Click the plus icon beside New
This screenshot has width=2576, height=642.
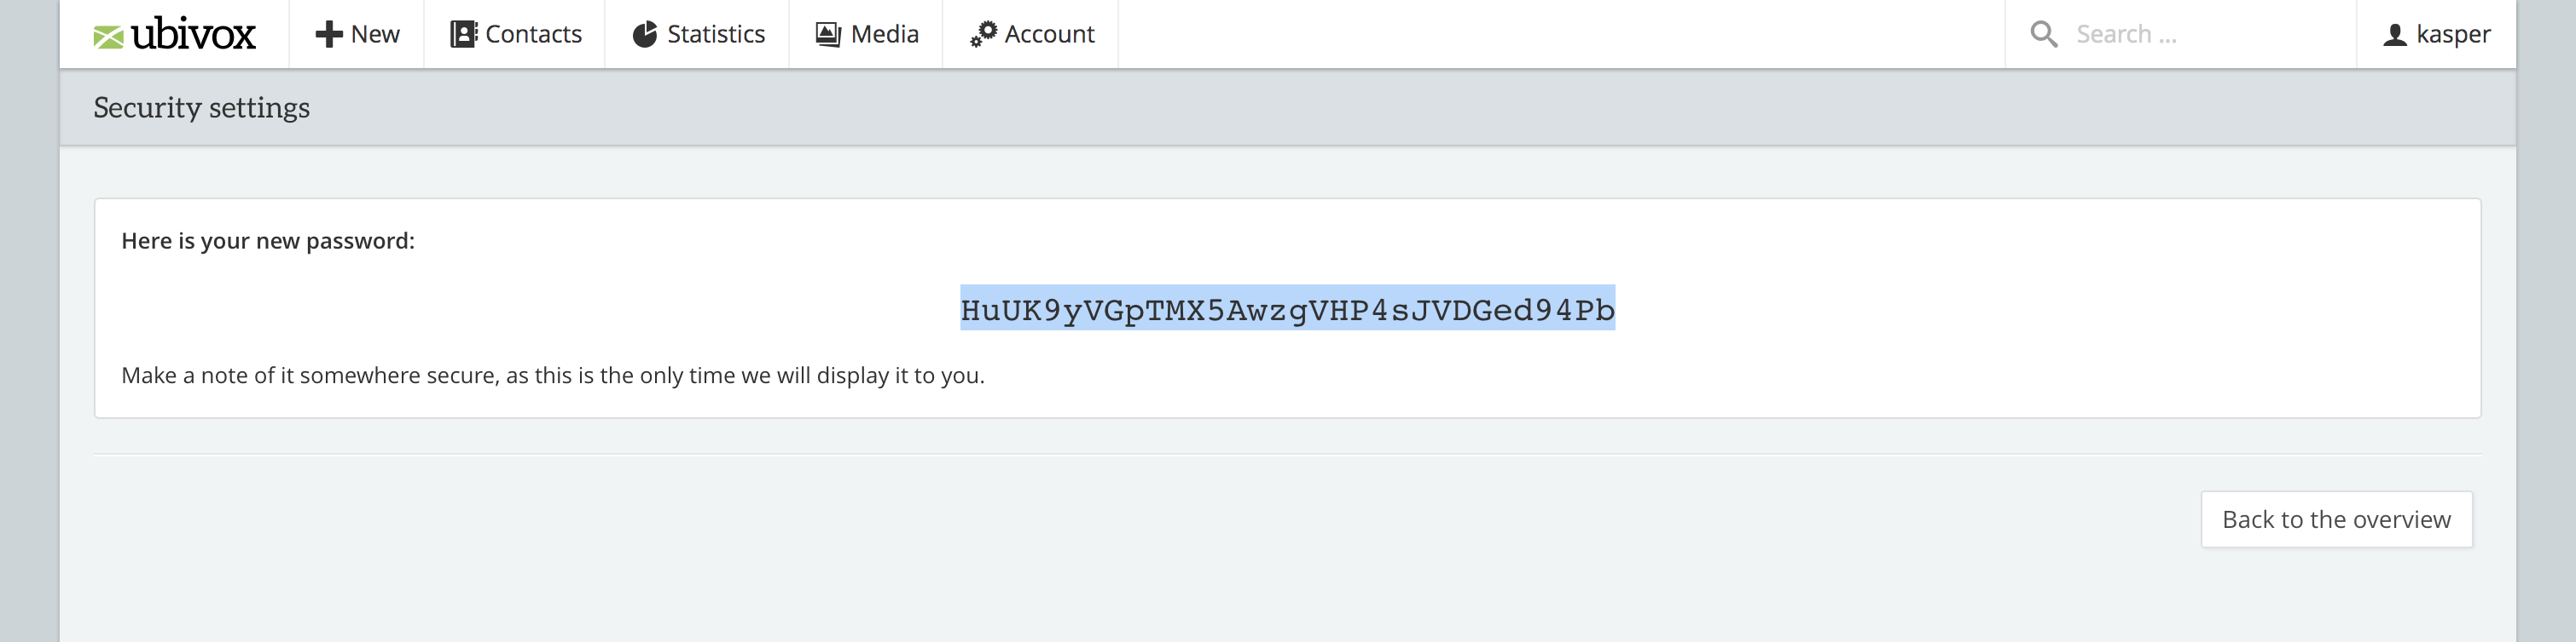tap(328, 34)
